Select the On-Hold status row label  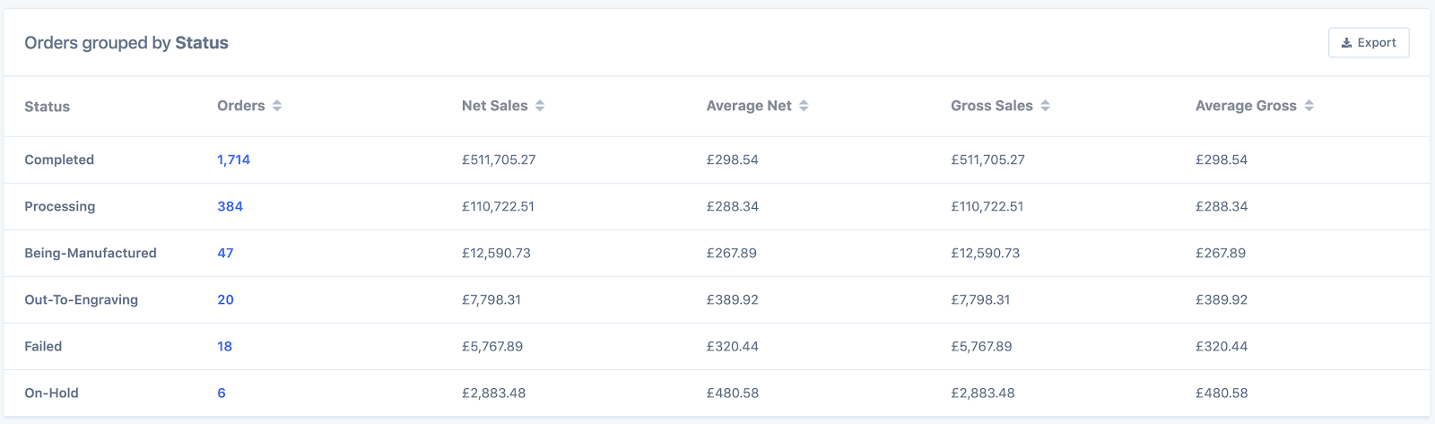(51, 393)
